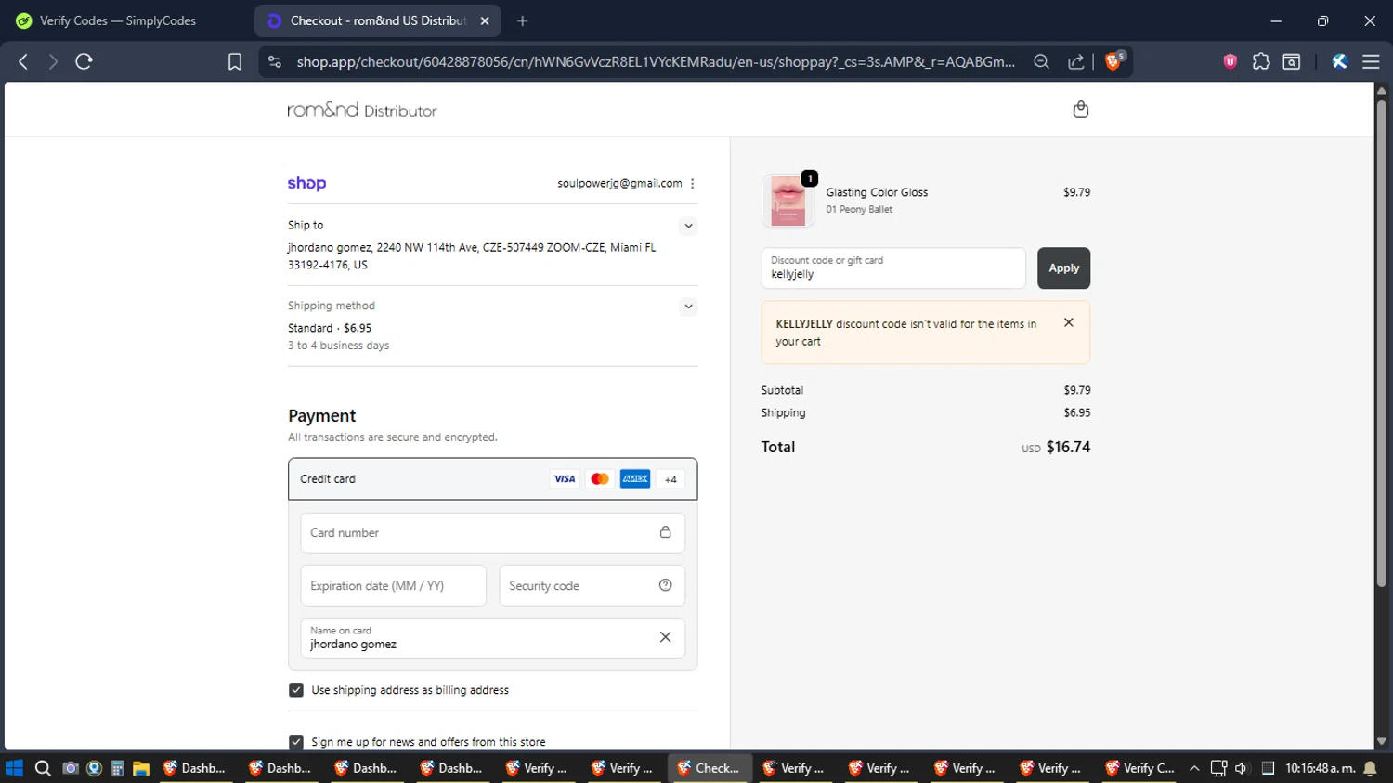
Task: Click the browser address bar URL
Action: [656, 61]
